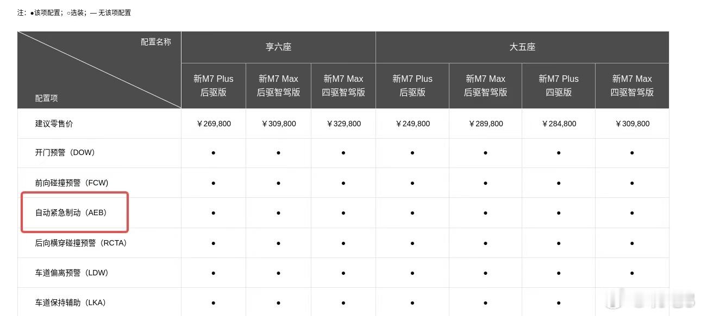Select the 建议零售价 row label
Image resolution: width=701 pixels, height=316 pixels.
(54, 124)
